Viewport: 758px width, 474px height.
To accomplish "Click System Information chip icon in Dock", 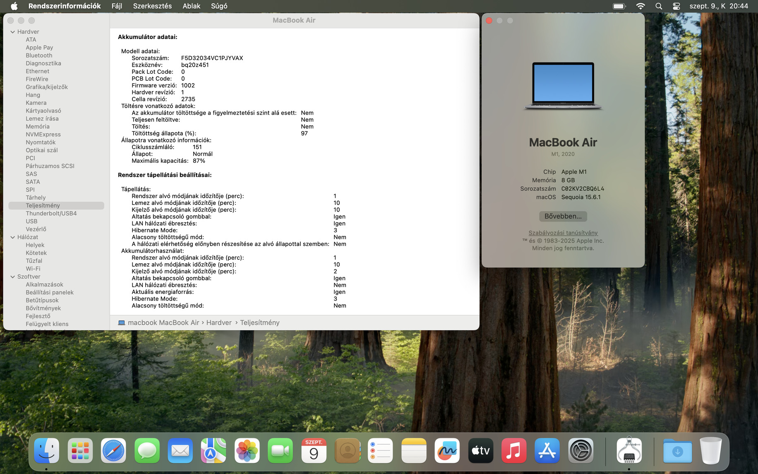I will pos(629,450).
